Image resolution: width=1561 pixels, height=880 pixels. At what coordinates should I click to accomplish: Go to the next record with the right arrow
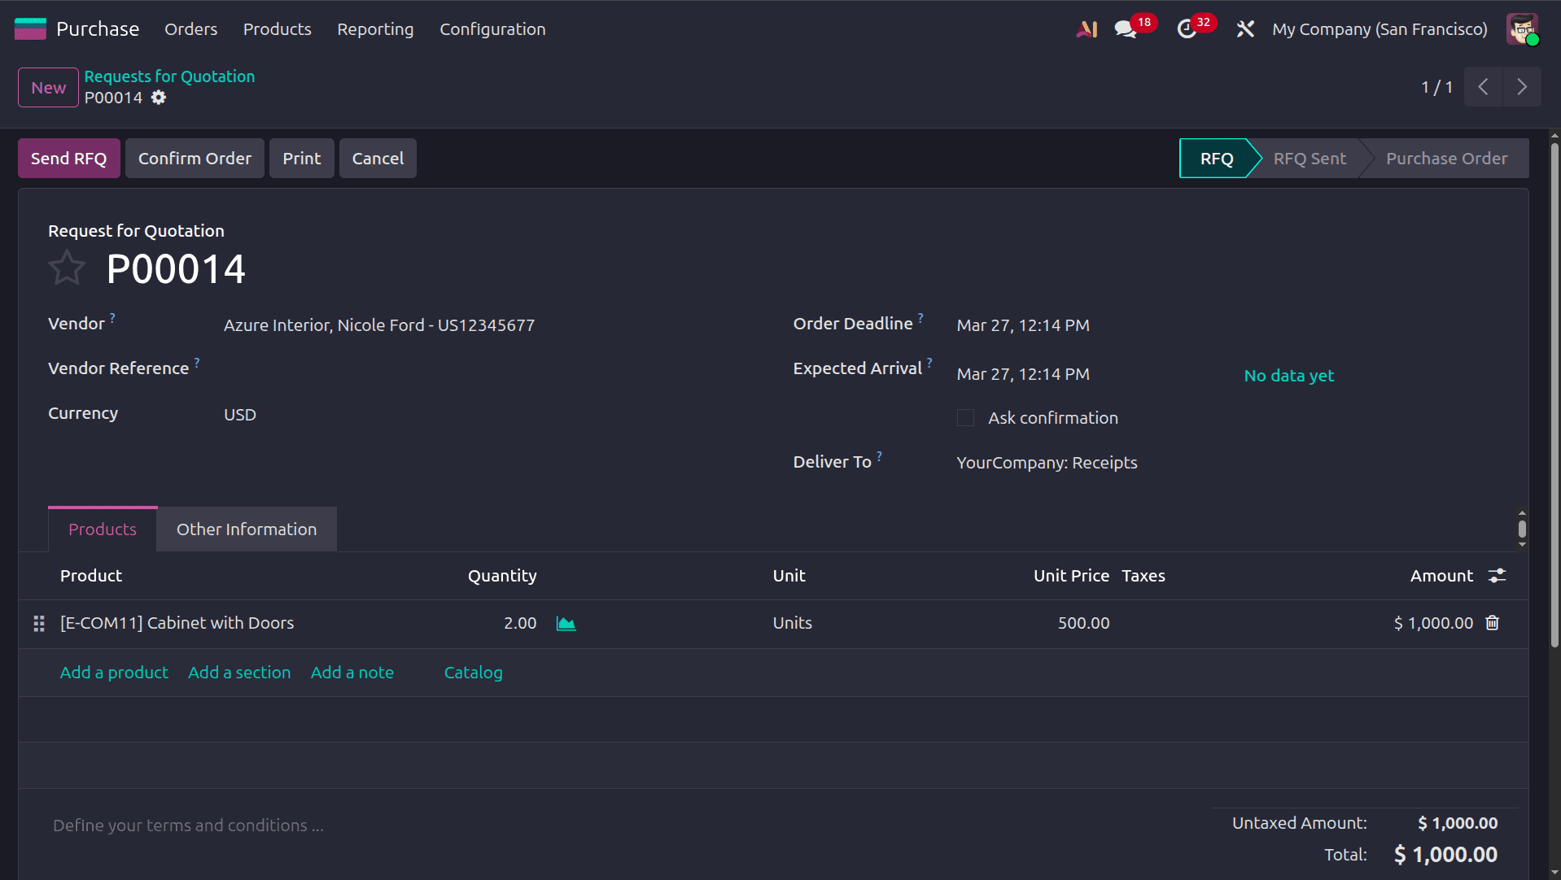point(1521,87)
